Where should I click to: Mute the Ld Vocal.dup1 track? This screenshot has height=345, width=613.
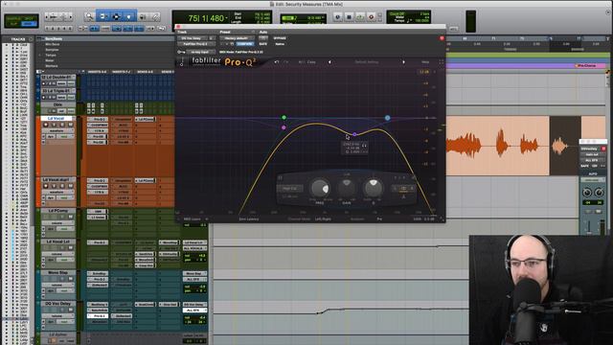coord(71,186)
